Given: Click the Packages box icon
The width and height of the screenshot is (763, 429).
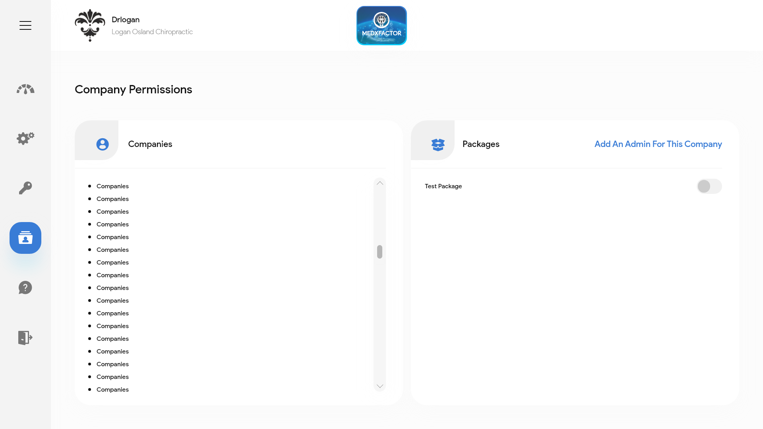Looking at the screenshot, I should tap(438, 144).
